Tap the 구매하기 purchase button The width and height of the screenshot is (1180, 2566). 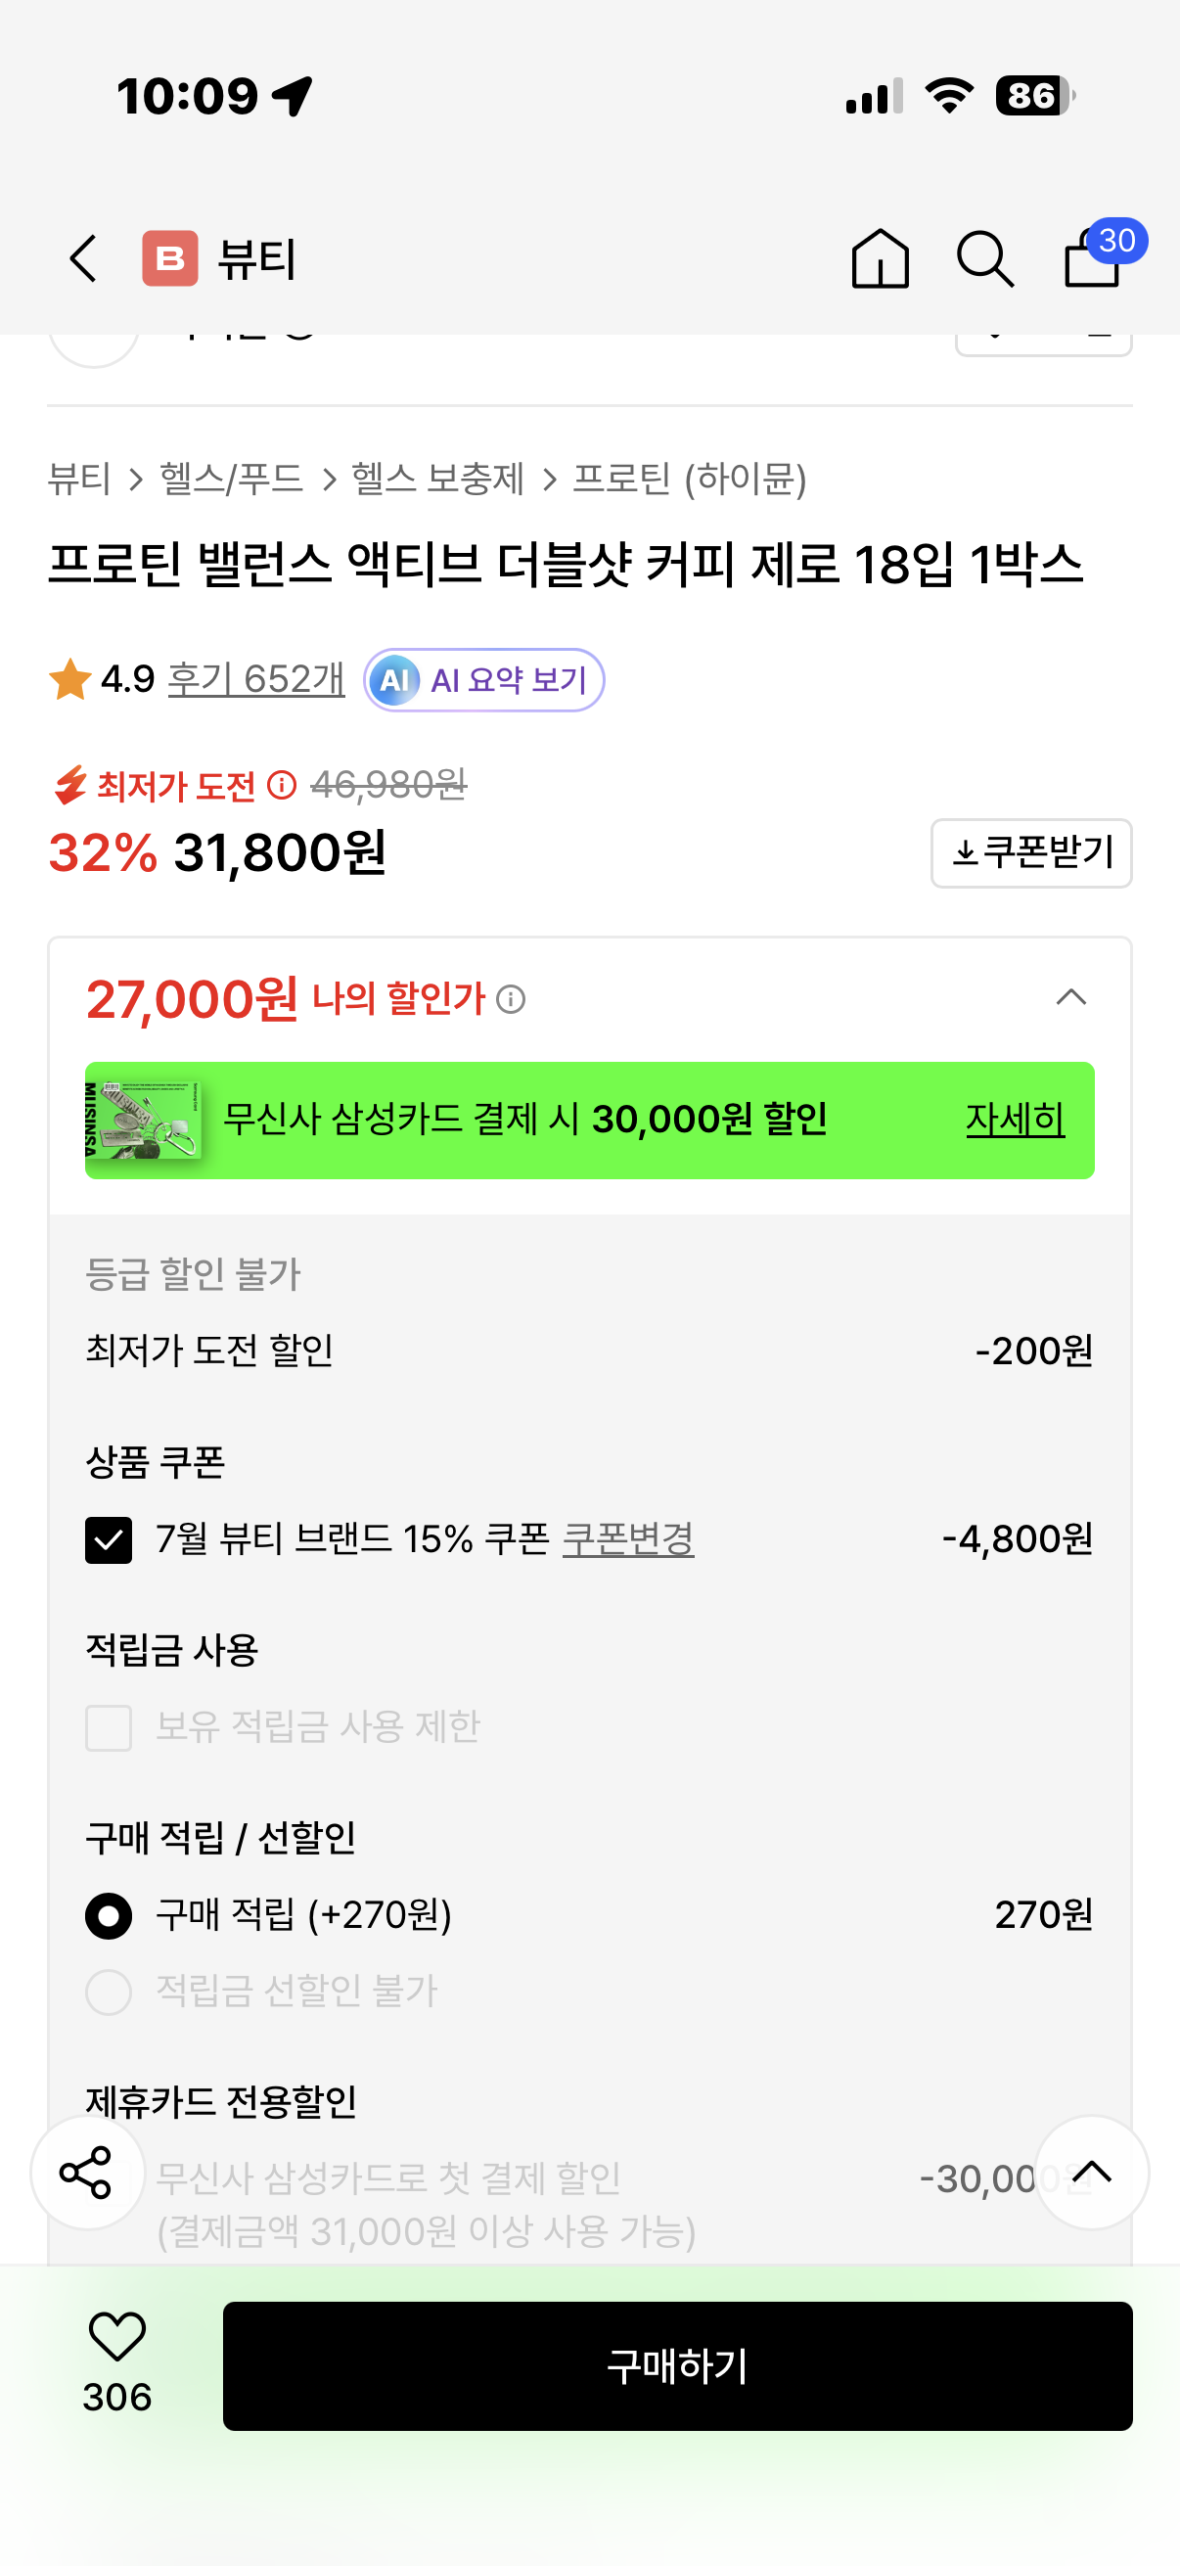click(677, 2365)
